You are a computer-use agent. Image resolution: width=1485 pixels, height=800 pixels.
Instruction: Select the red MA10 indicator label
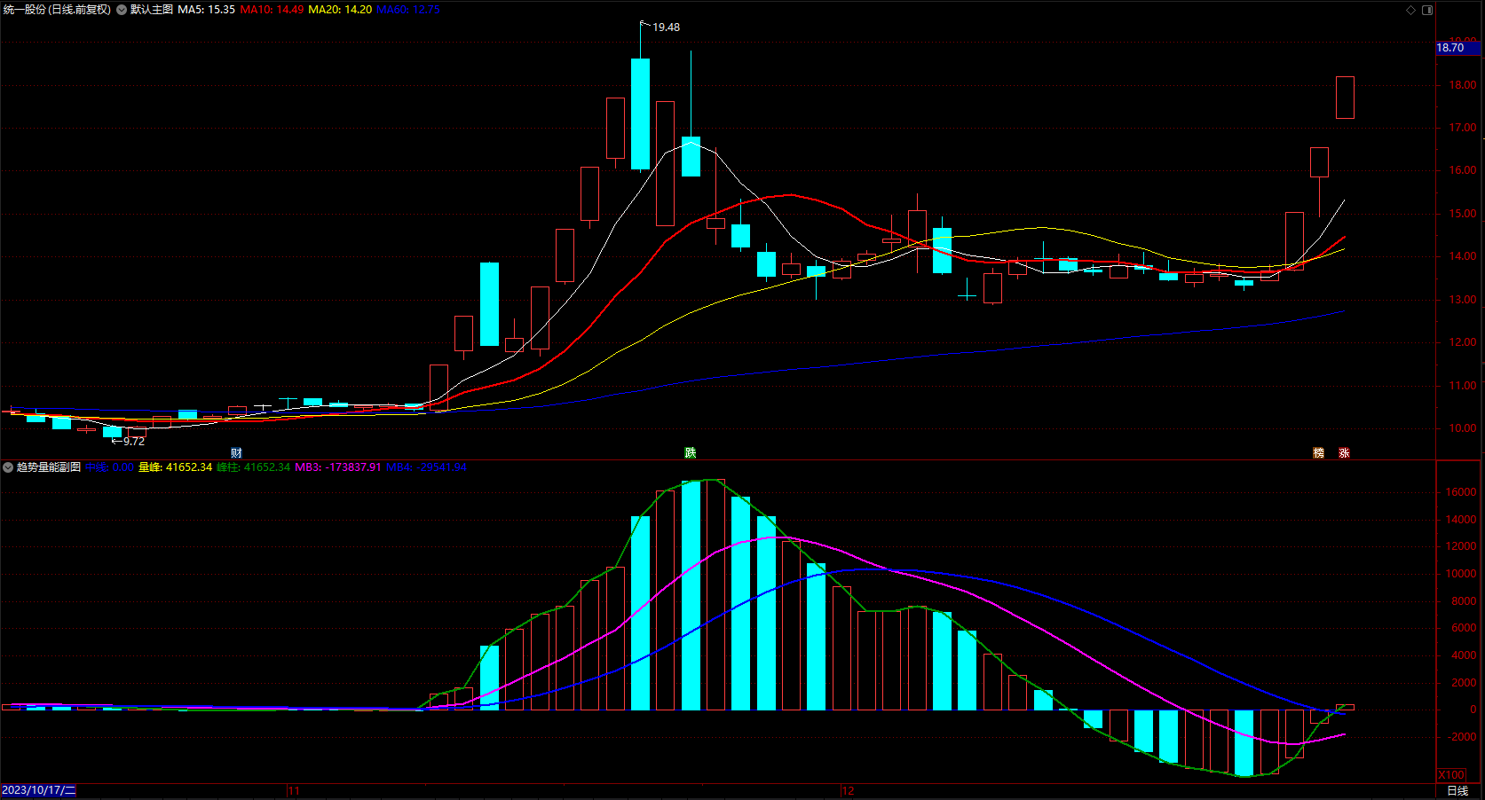272,10
